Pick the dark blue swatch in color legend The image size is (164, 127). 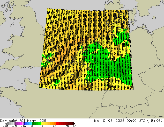24,124
